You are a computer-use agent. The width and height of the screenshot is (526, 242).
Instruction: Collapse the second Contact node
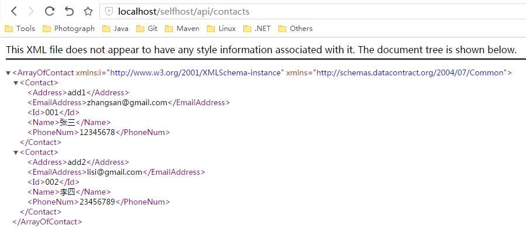click(16, 153)
